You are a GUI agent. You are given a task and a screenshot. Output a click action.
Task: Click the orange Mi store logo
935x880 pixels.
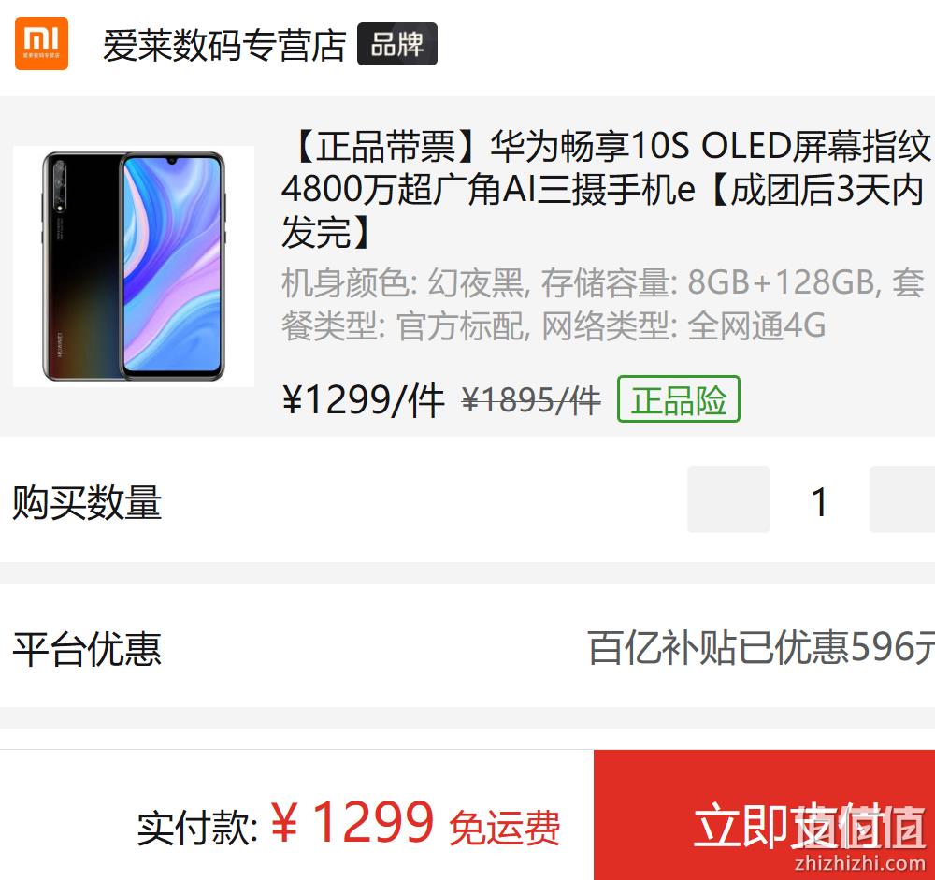click(x=41, y=44)
